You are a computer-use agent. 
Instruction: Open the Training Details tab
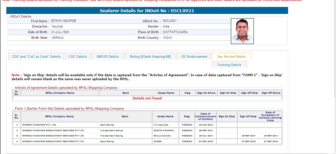229,65
